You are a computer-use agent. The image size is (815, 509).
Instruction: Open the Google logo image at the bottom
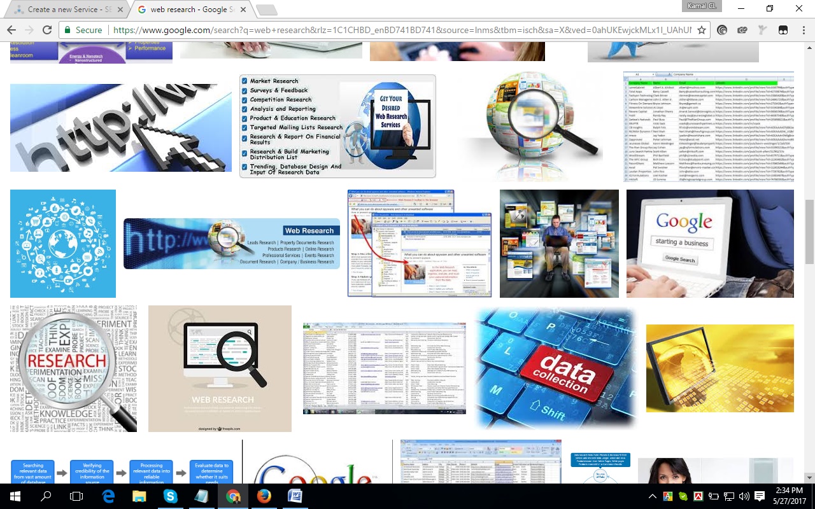[x=317, y=462]
